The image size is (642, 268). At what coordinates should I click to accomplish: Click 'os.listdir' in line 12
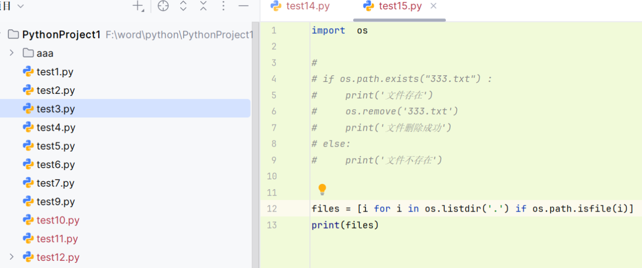[x=453, y=209]
